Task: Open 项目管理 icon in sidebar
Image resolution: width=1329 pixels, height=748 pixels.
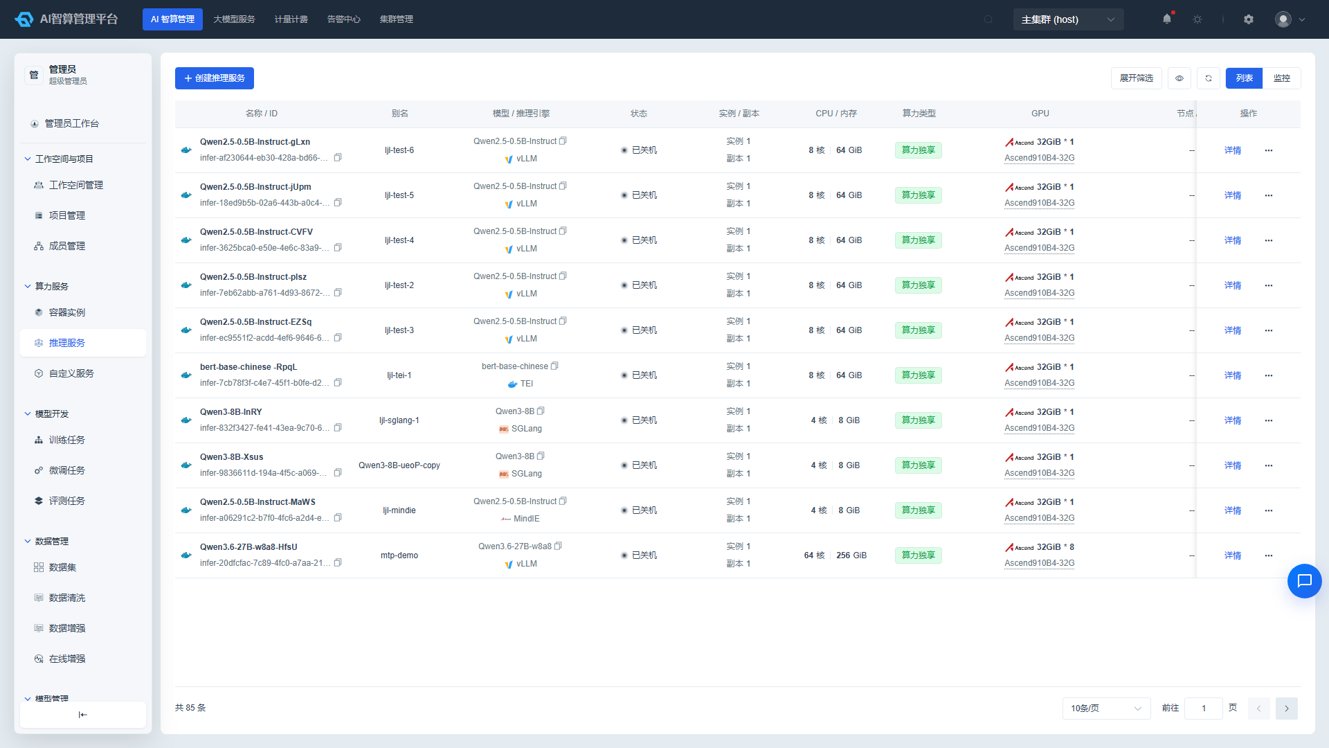Action: tap(39, 215)
